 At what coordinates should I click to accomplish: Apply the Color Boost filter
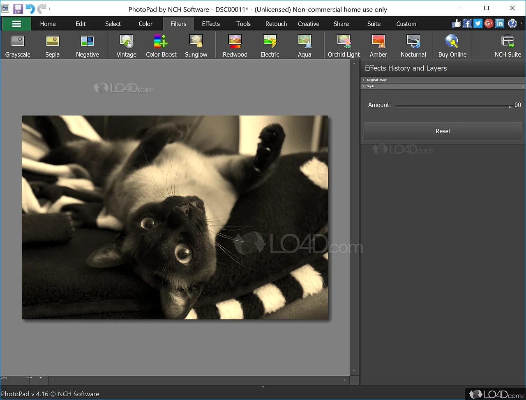click(x=161, y=45)
